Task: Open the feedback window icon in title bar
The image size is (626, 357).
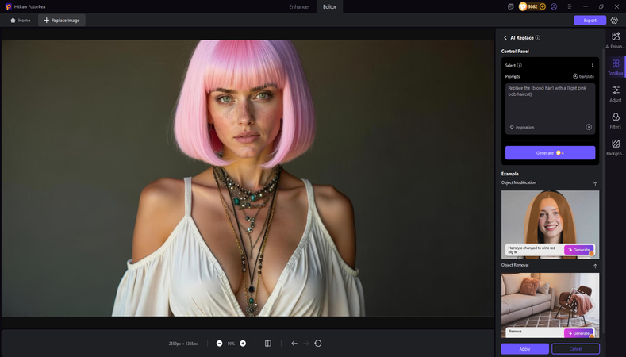Action: 511,7
